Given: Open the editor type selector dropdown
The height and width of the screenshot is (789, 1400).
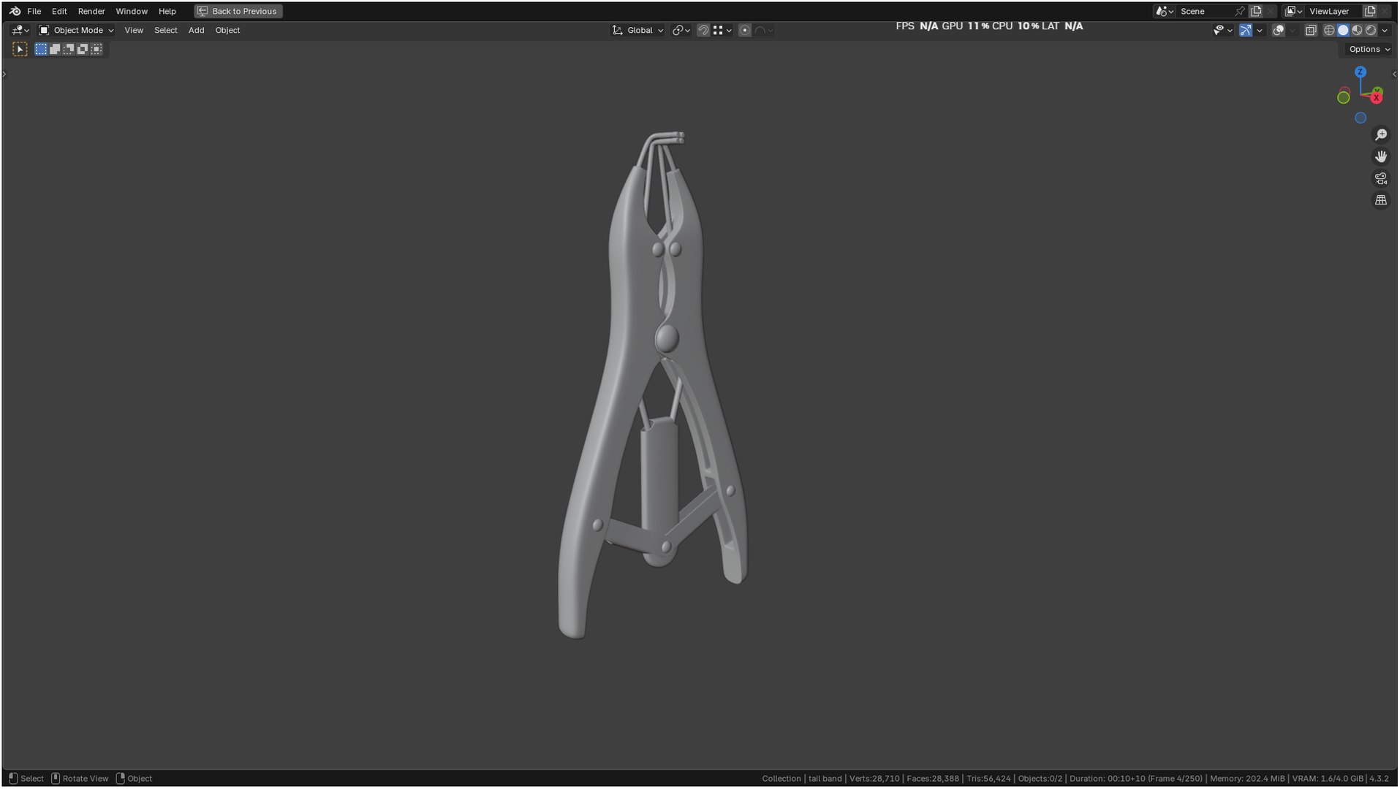Looking at the screenshot, I should (x=20, y=30).
